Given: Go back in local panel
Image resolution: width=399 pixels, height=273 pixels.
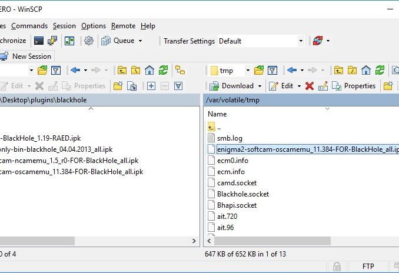Looking at the screenshot, I should (75, 70).
